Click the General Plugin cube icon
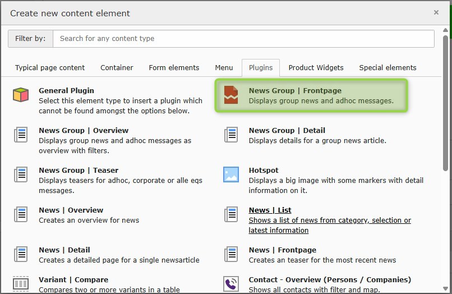The height and width of the screenshot is (294, 452). pyautogui.click(x=21, y=95)
